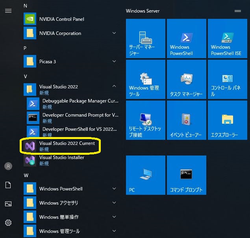
Task: Expand NVIDIA Corporation folder chevron
Action: 114,33
